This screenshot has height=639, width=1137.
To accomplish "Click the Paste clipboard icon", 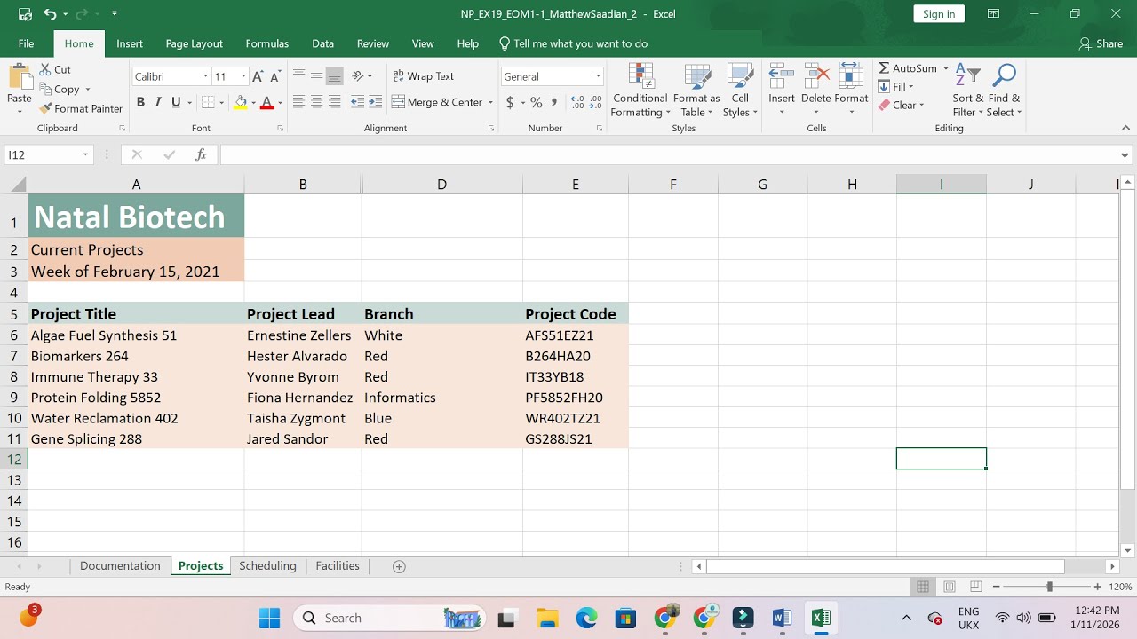I will 19,77.
